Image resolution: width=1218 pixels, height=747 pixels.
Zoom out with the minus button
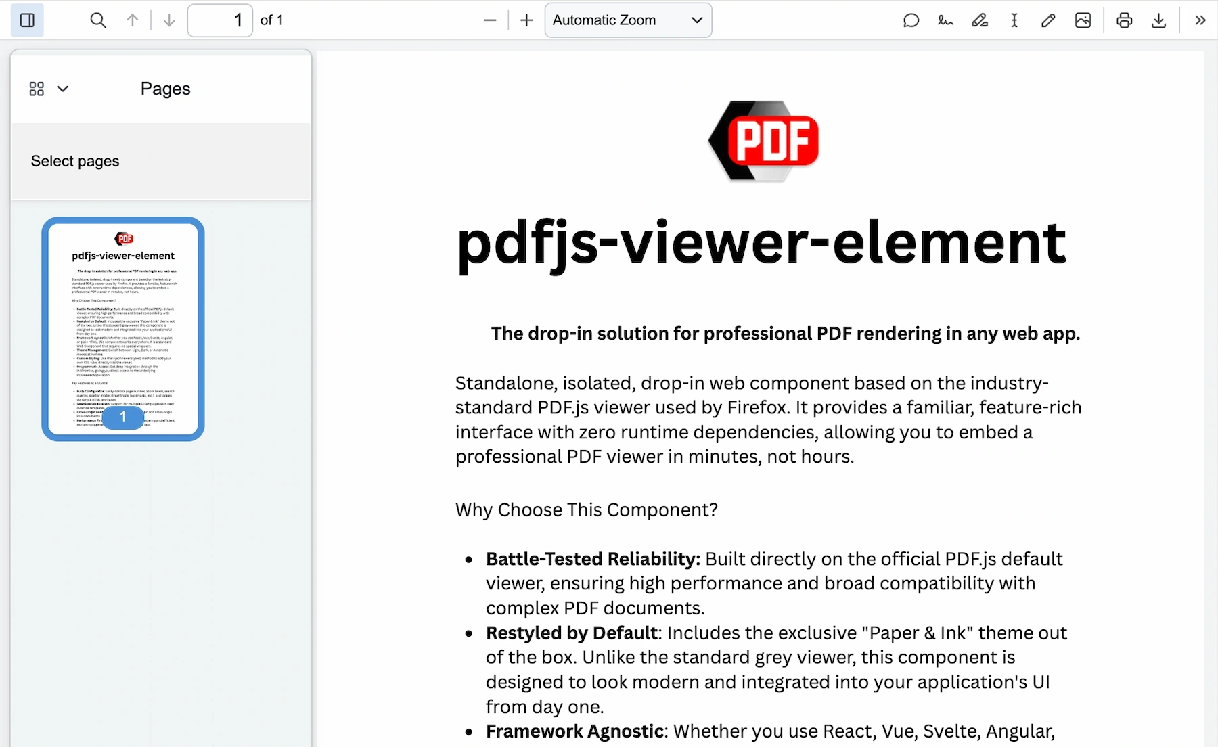(490, 20)
